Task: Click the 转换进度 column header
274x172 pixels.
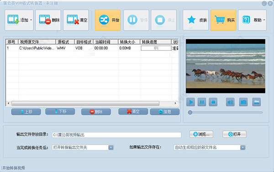Action: coord(156,42)
